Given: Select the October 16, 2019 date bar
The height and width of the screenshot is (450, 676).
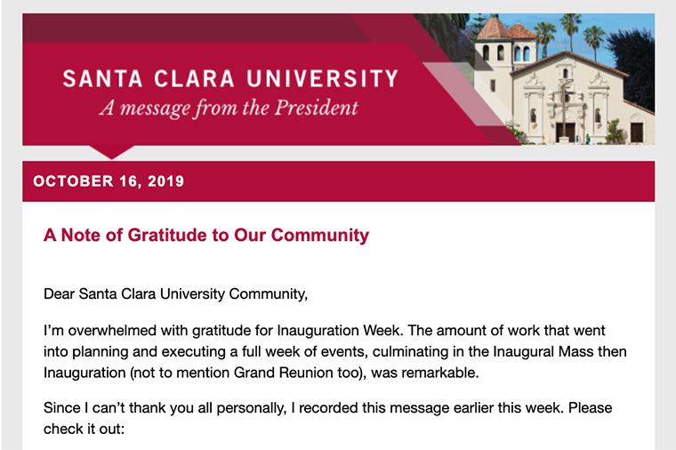Looking at the screenshot, I should (338, 181).
